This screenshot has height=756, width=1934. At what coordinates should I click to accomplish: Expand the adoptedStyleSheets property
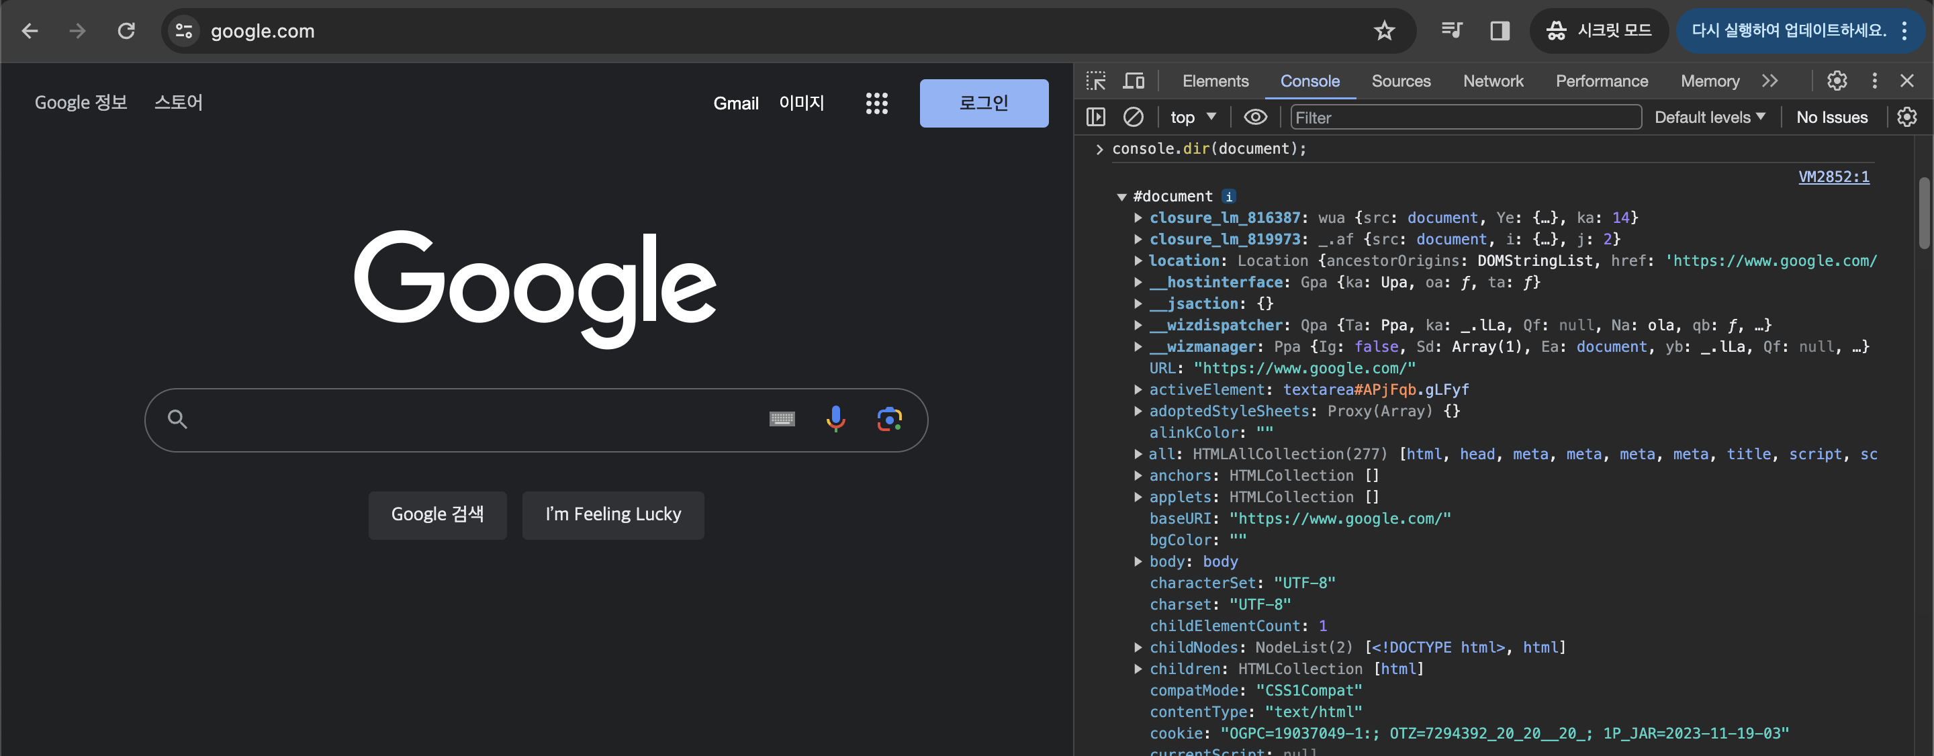(x=1138, y=412)
